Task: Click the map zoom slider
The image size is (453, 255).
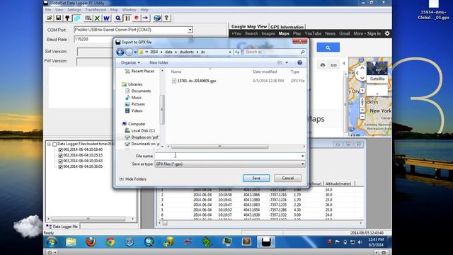Action: click(362, 102)
